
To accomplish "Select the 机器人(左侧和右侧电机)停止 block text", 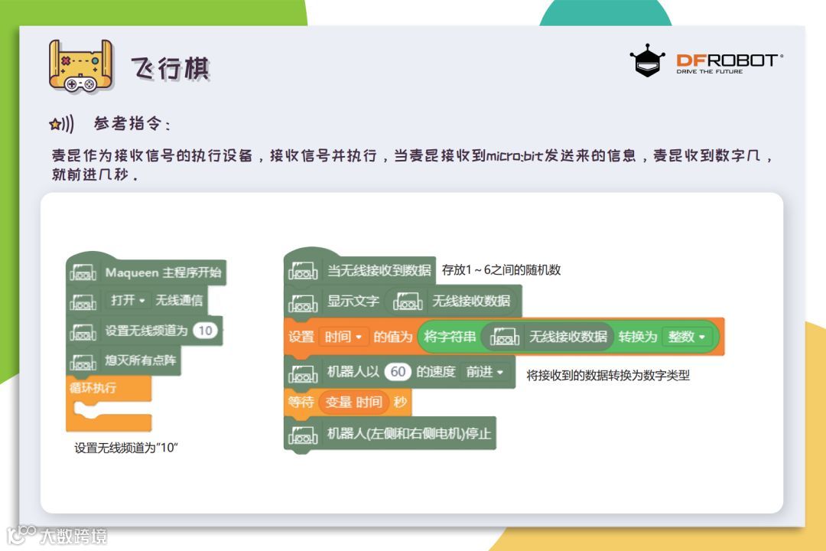I will [x=409, y=433].
